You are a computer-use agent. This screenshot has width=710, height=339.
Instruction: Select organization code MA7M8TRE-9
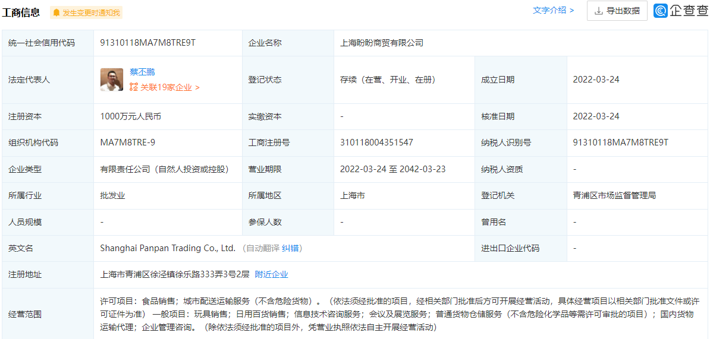coord(128,142)
